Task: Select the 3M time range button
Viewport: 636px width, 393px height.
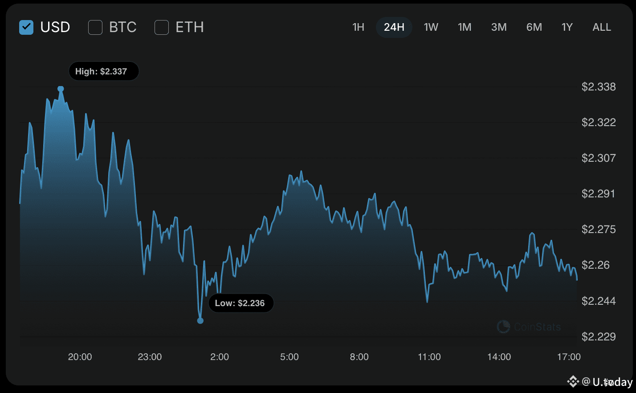Action: [499, 27]
